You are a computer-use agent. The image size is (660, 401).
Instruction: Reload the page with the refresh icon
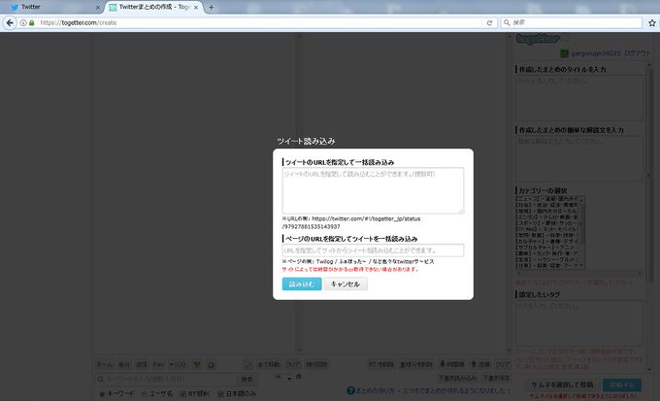point(489,22)
